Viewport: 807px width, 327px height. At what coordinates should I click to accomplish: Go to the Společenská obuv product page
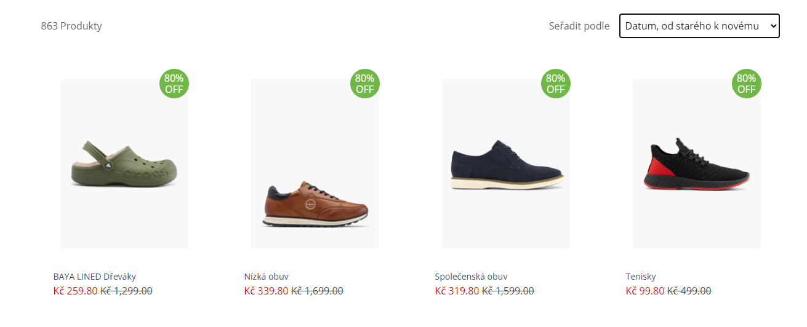coord(471,277)
